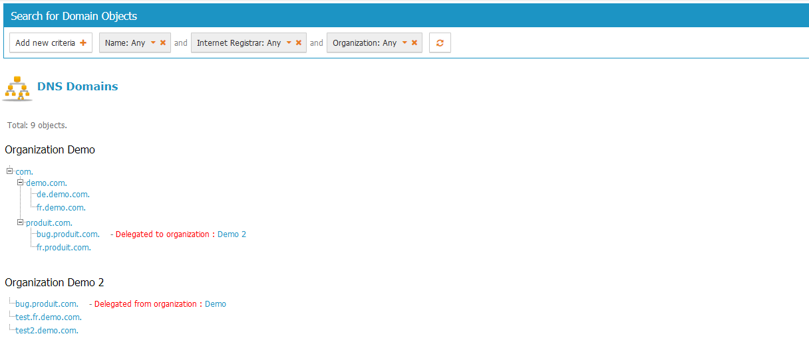The width and height of the screenshot is (809, 344).
Task: Follow the Demo 2 organization link
Action: tap(232, 234)
